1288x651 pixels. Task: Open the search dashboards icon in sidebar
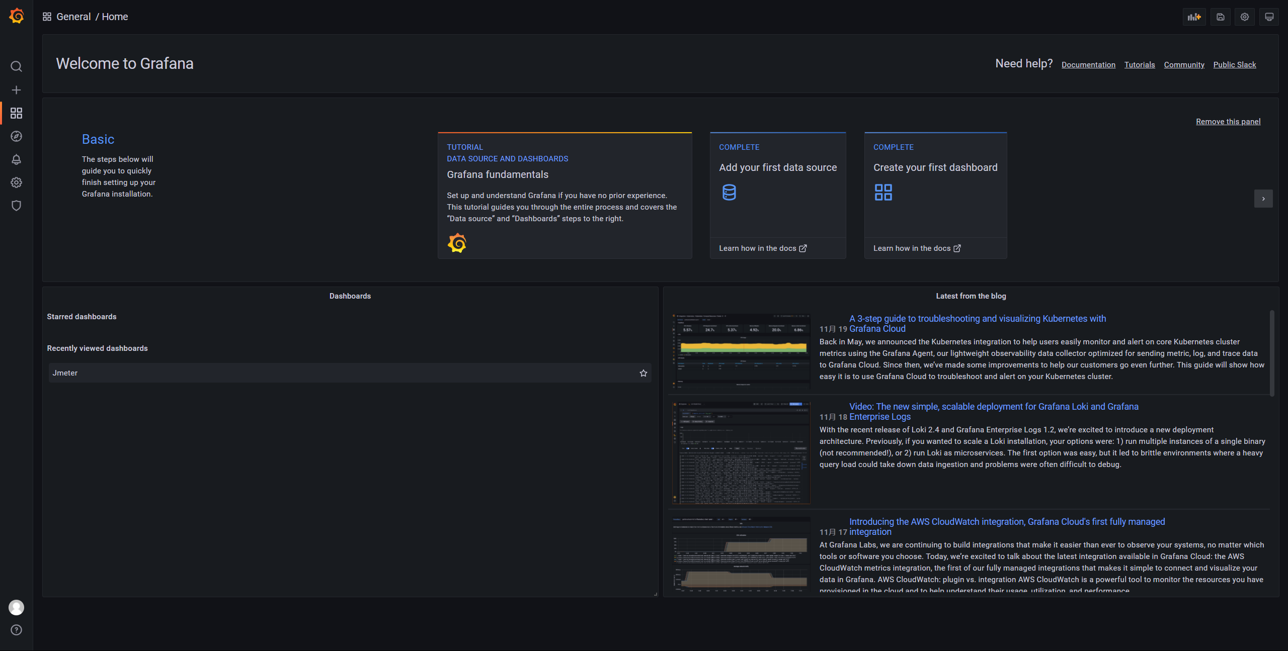point(16,66)
